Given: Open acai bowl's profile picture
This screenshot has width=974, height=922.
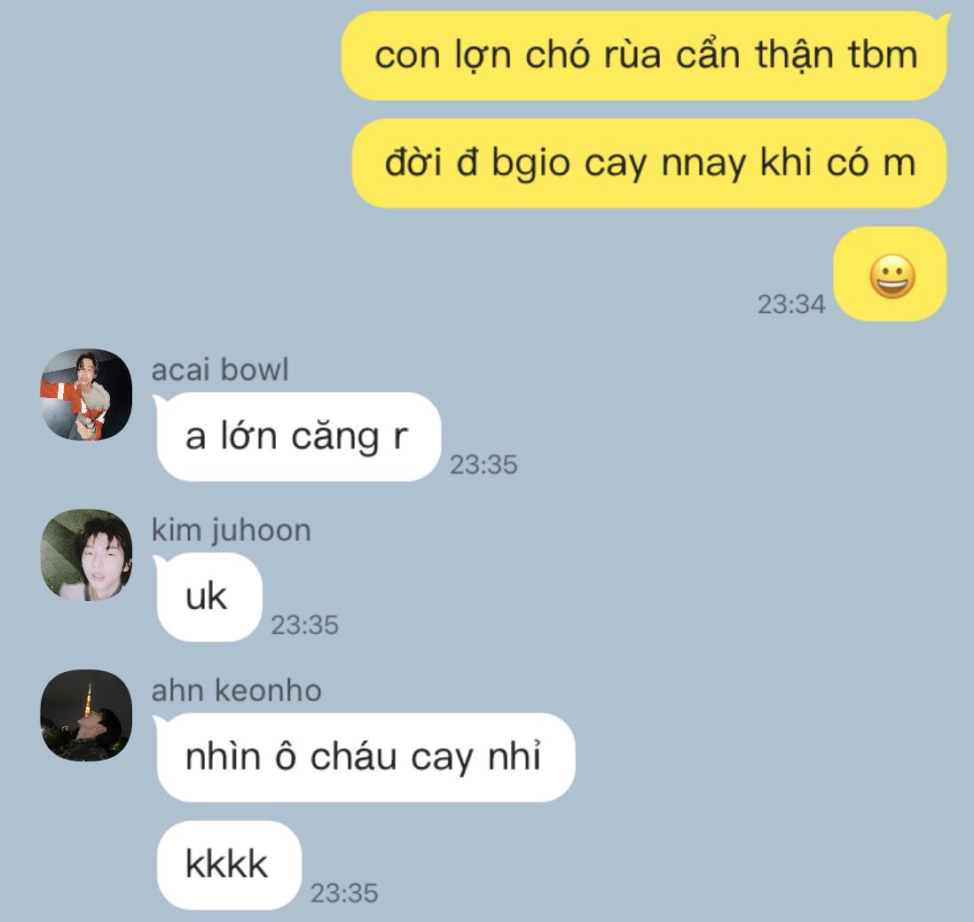Looking at the screenshot, I should click(x=86, y=395).
